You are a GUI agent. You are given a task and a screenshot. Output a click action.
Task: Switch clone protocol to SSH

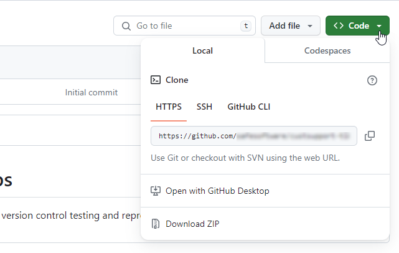point(204,107)
